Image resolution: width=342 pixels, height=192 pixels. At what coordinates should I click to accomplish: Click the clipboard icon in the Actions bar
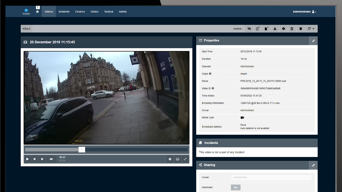pos(292,29)
